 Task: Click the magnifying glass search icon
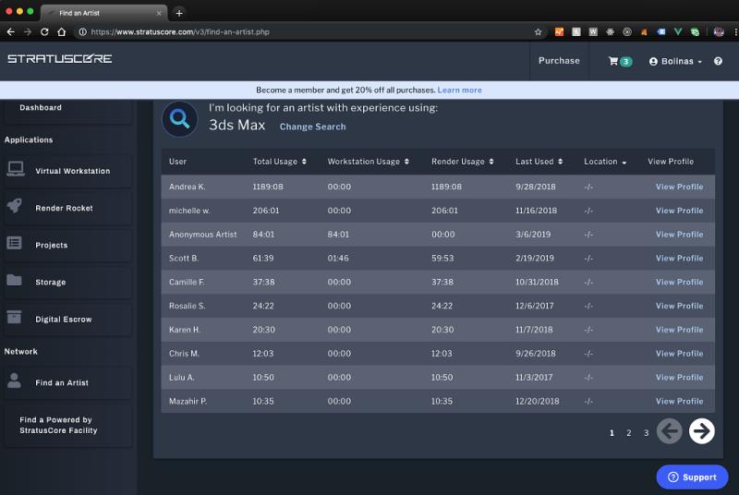point(179,118)
